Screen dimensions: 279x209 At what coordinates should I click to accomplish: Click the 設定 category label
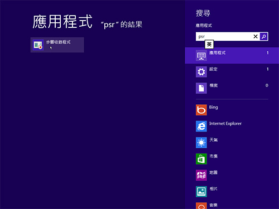(213, 69)
